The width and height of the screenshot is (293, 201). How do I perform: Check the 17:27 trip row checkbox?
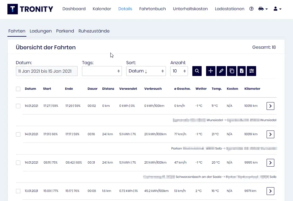pyautogui.click(x=18, y=106)
